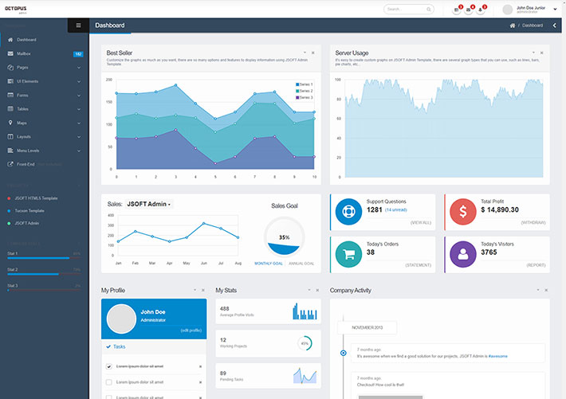Screen dimensions: 566x399
Task: Click the Support Questions lifebuoy icon
Action: [x=348, y=212]
